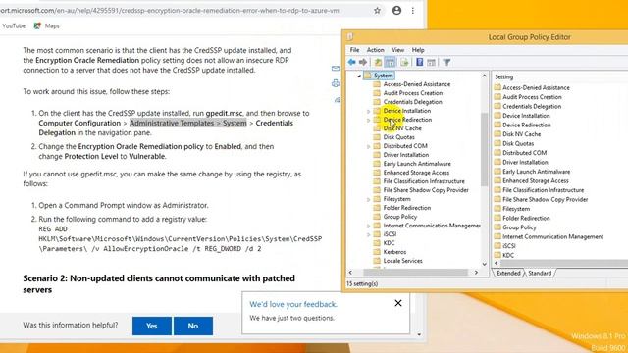Select Disk NV Cache in the Setting list

tap(521, 134)
